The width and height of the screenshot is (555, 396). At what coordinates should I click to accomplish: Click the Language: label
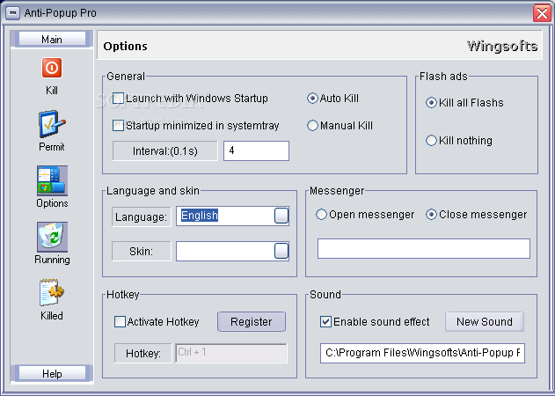(142, 216)
